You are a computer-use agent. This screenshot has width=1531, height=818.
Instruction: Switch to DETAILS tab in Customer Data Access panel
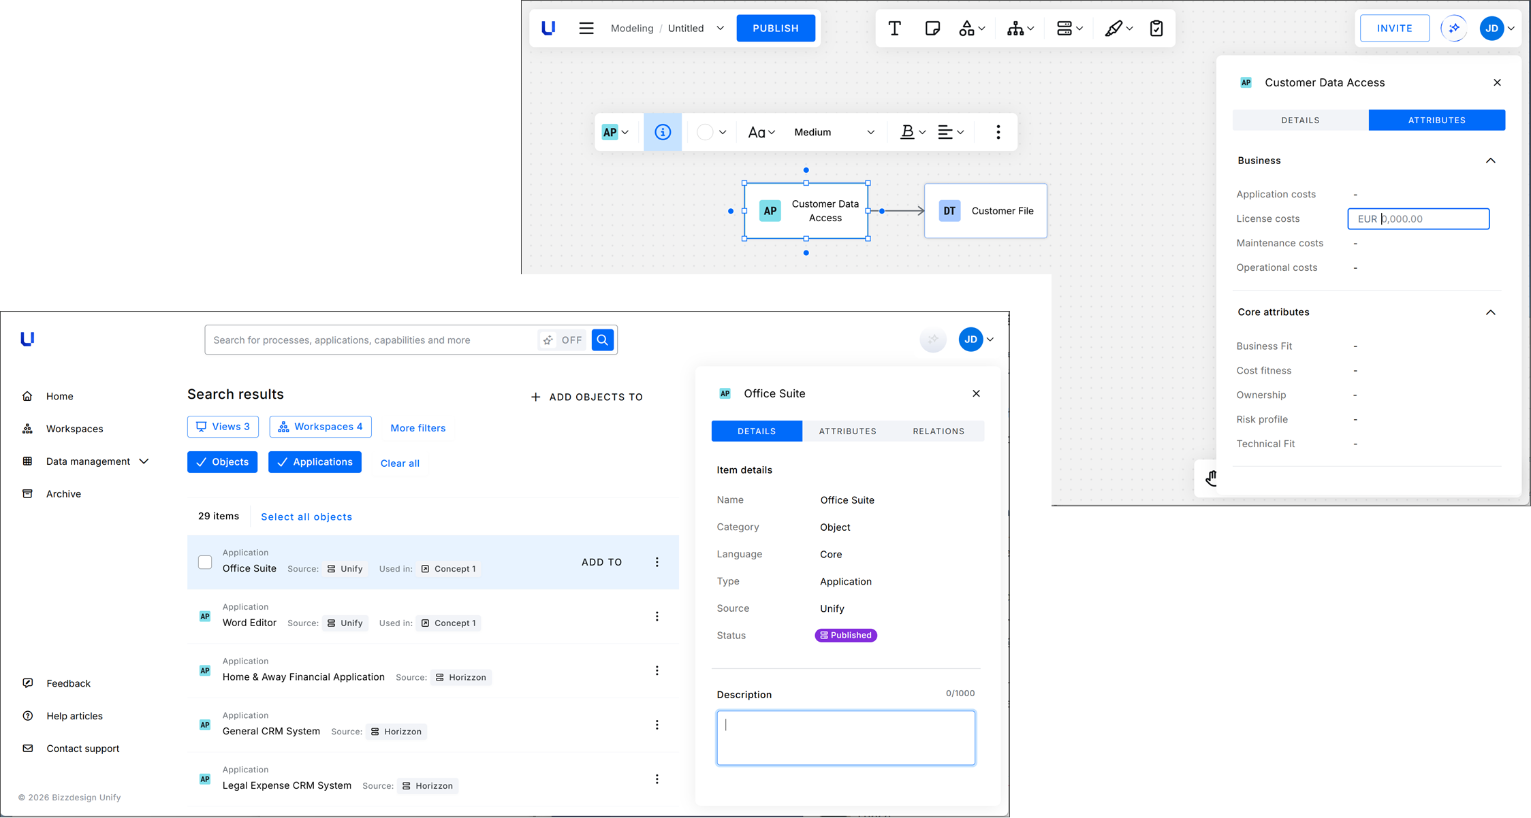pyautogui.click(x=1301, y=120)
